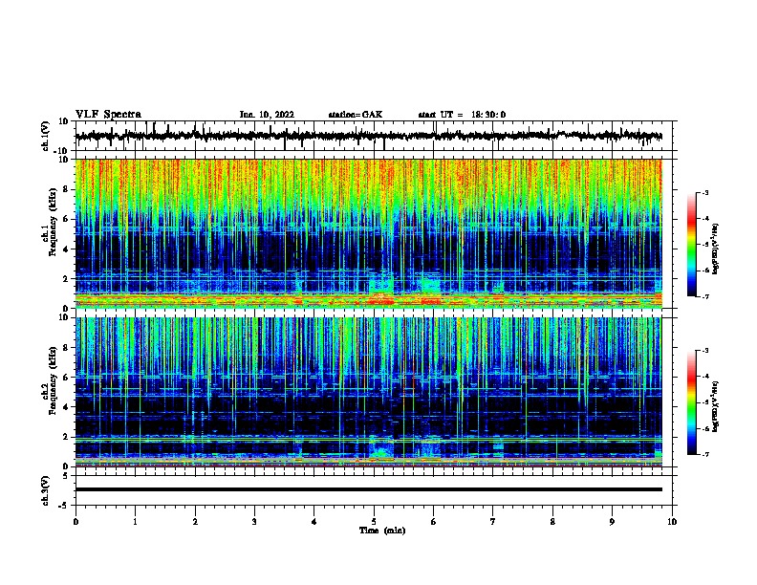The height and width of the screenshot is (585, 757).
Task: Click the ch.1 spectrogram panel
Action: pos(368,233)
